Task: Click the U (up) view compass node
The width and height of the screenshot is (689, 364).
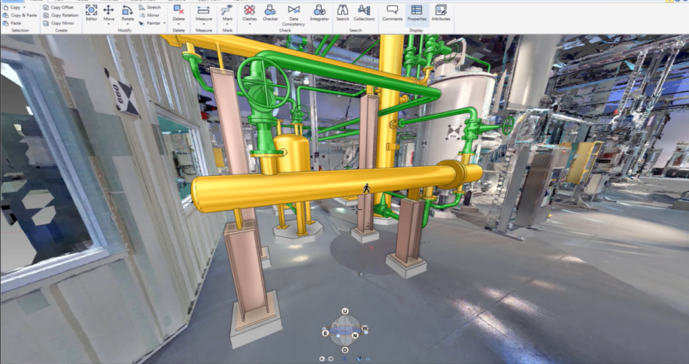Action: [345, 312]
